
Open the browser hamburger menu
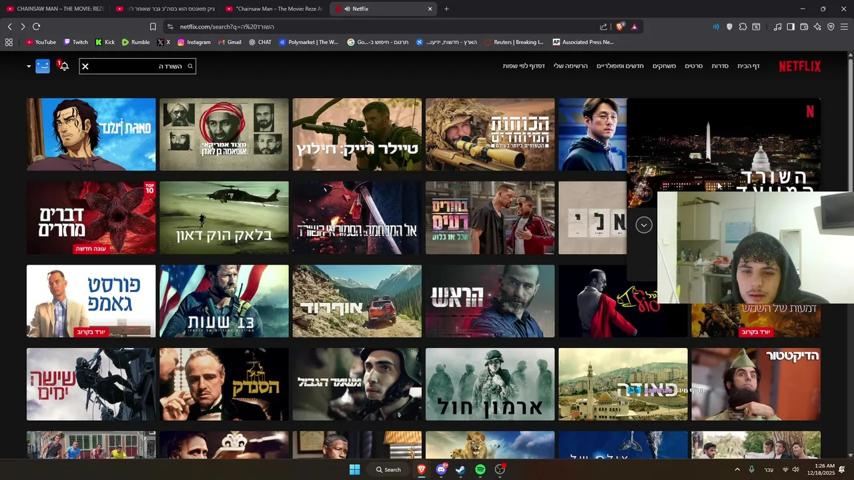pos(844,27)
